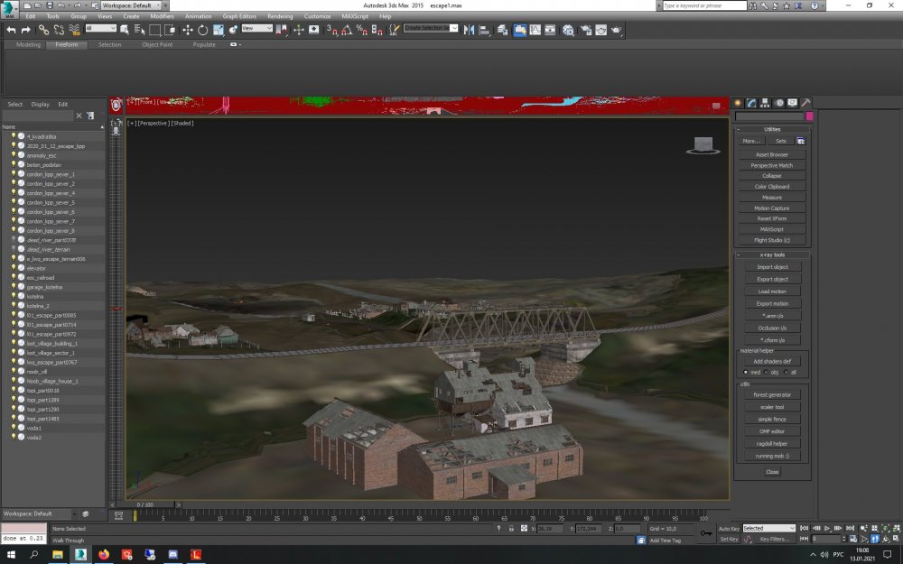The width and height of the screenshot is (903, 564).
Task: Select the Rotate transform tool
Action: tap(203, 30)
